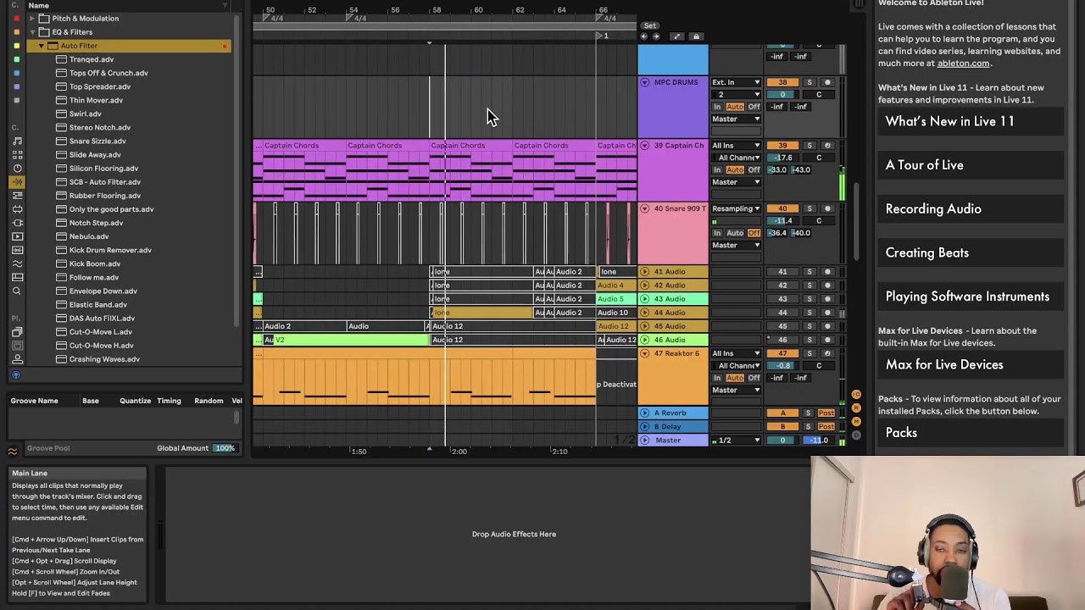Select the Swirl.adv preset
1085x610 pixels.
click(86, 114)
